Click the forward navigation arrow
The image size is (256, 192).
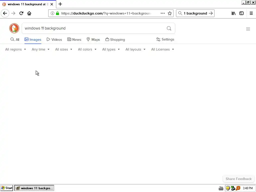tap(13, 13)
